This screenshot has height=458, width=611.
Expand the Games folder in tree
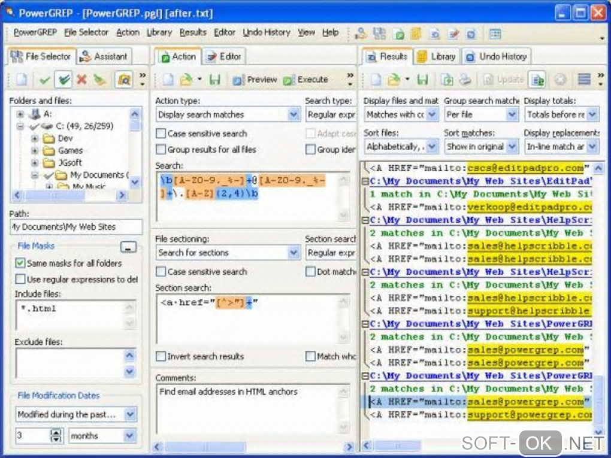pos(35,150)
